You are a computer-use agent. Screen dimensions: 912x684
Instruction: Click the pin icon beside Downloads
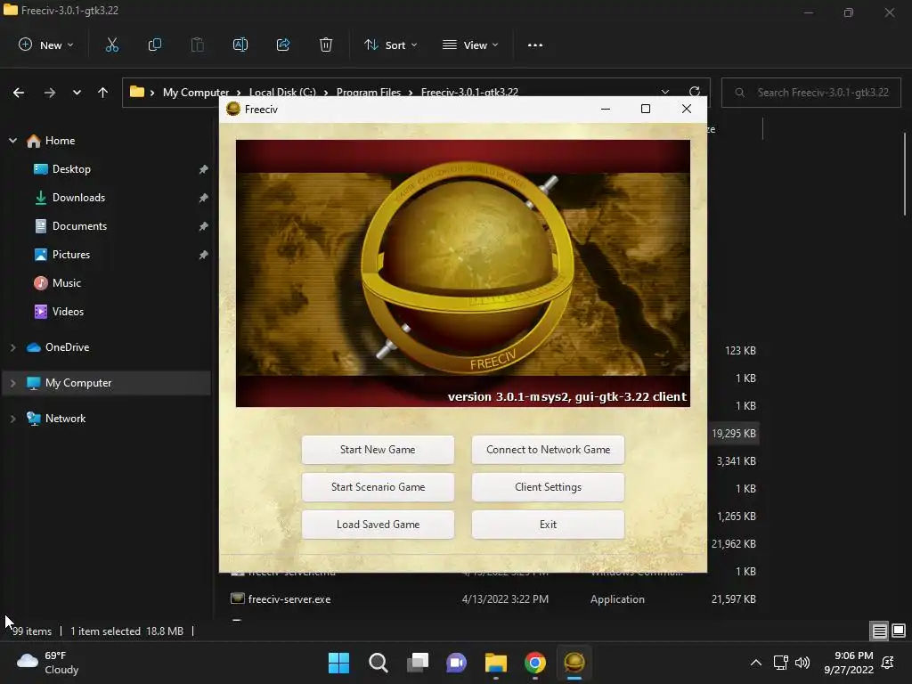(203, 198)
